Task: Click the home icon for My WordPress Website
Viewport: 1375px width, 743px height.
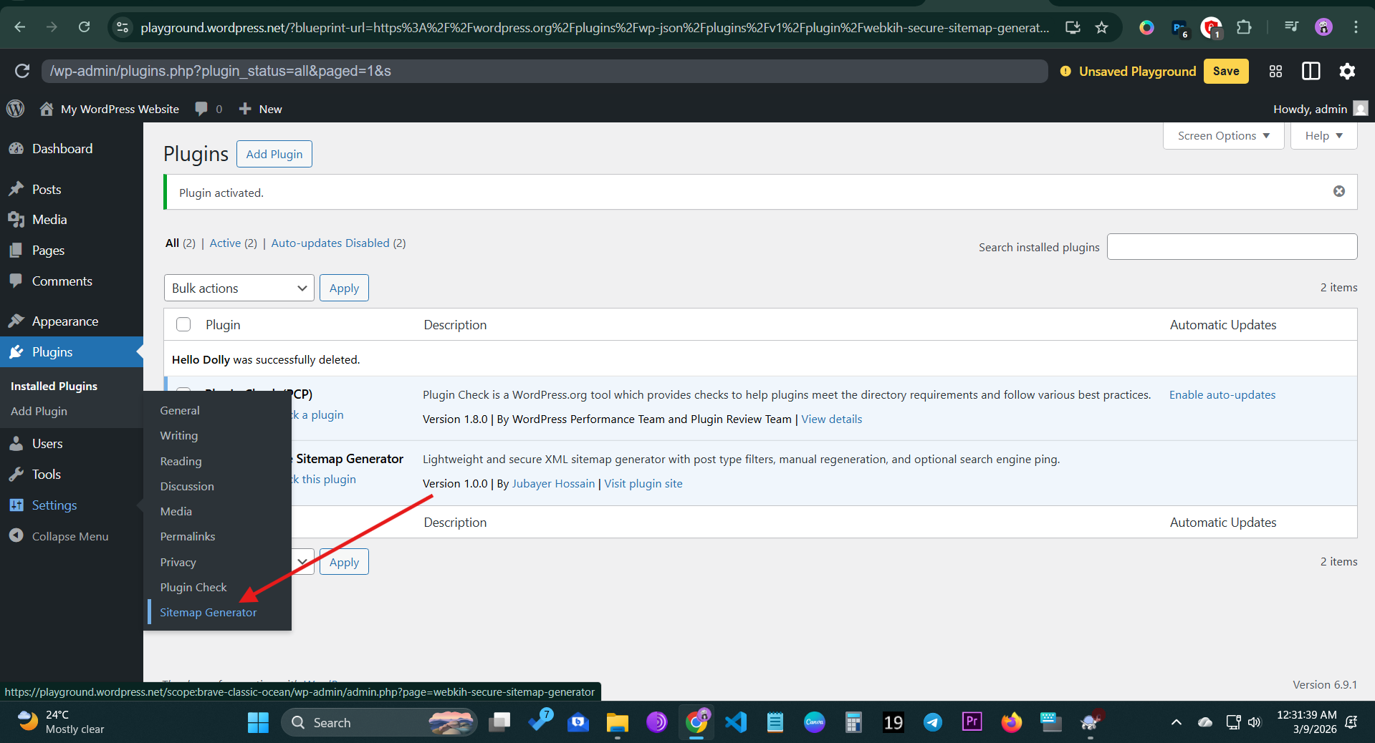Action: pyautogui.click(x=47, y=109)
